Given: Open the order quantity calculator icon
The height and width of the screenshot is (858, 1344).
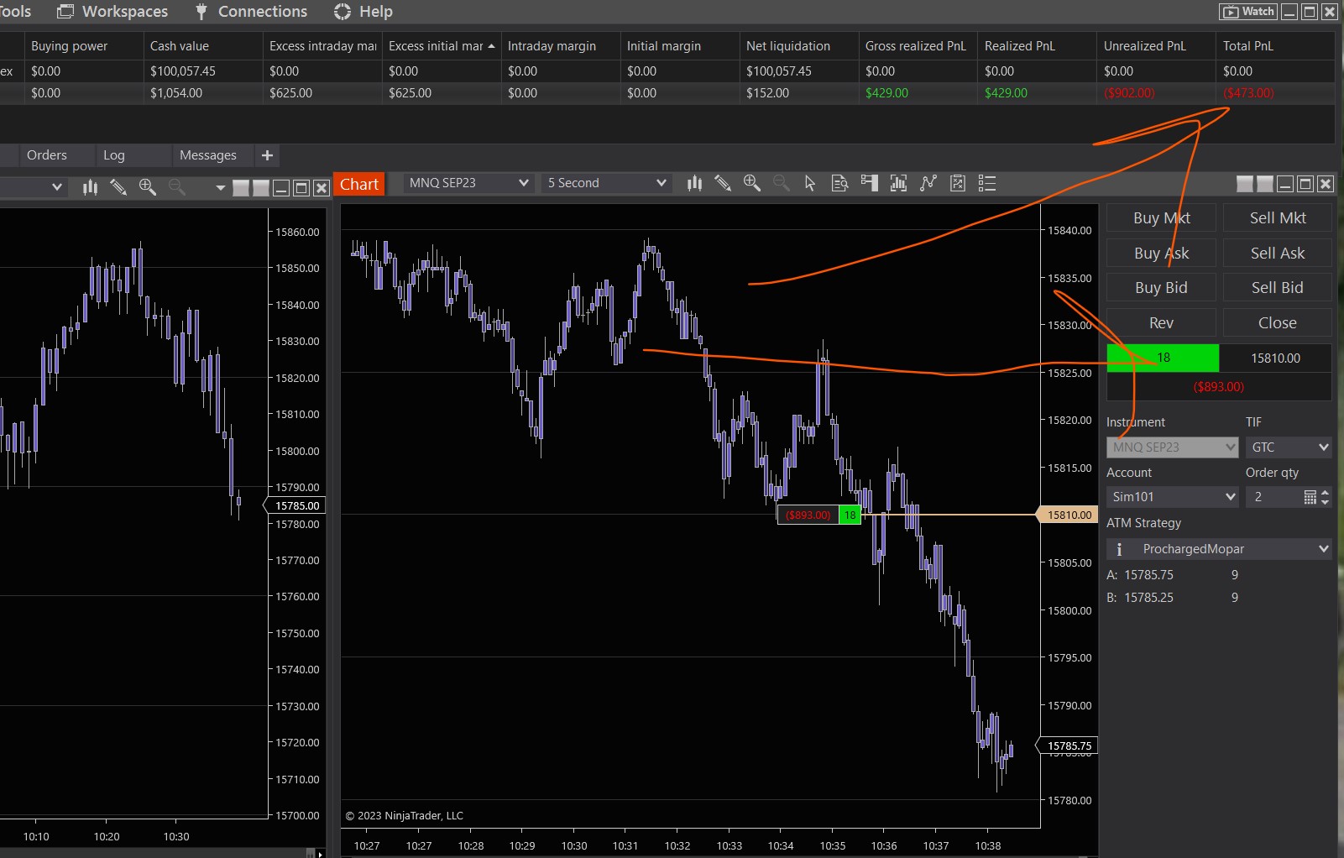Looking at the screenshot, I should point(1310,497).
